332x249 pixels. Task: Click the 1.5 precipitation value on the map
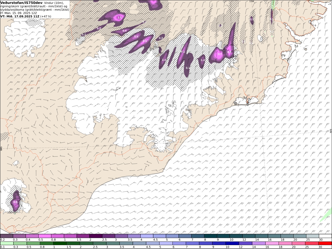120,18
